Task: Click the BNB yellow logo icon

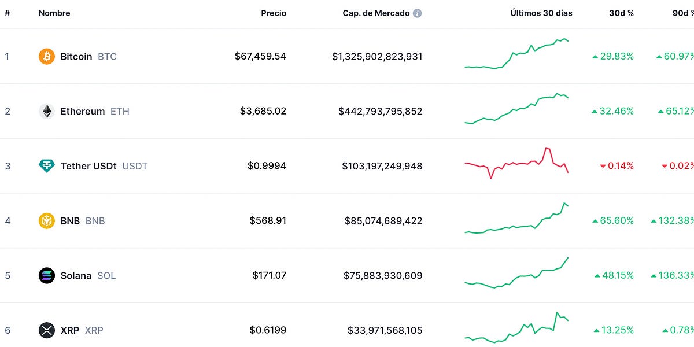Action: point(46,220)
